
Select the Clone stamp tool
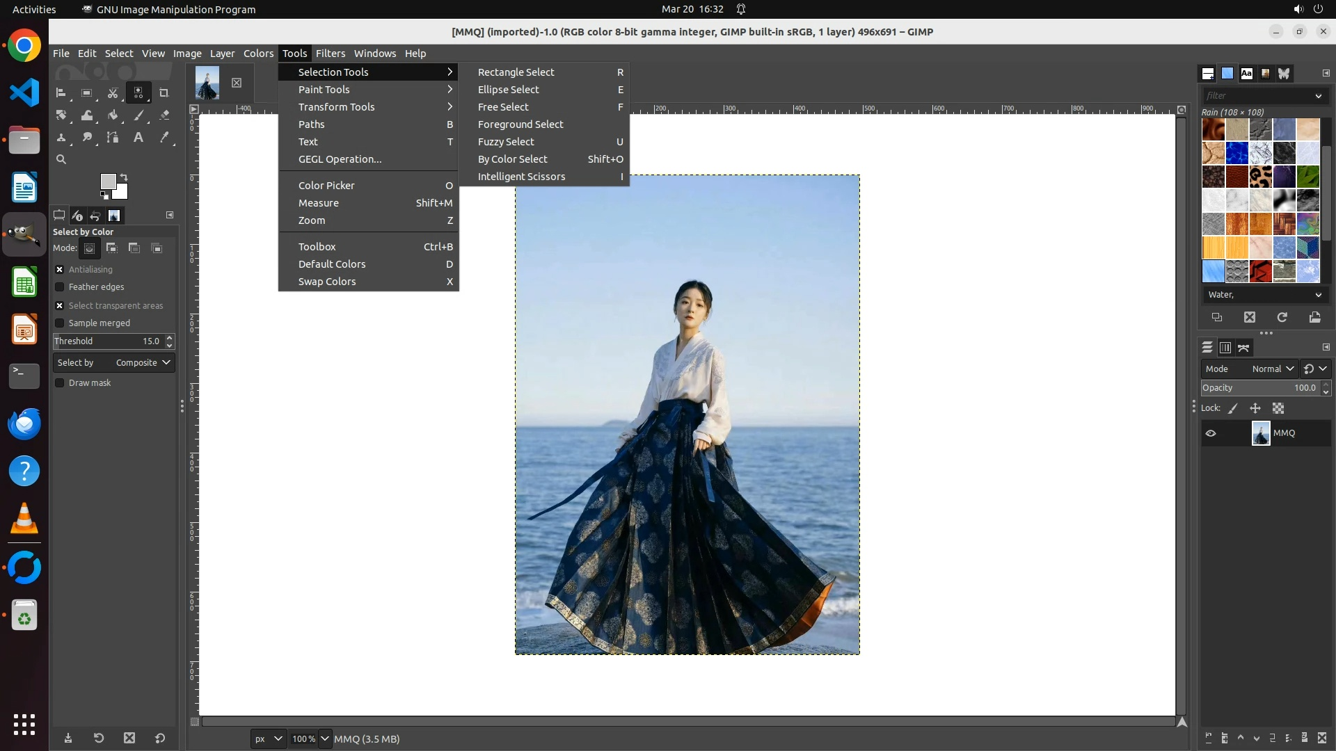(61, 138)
